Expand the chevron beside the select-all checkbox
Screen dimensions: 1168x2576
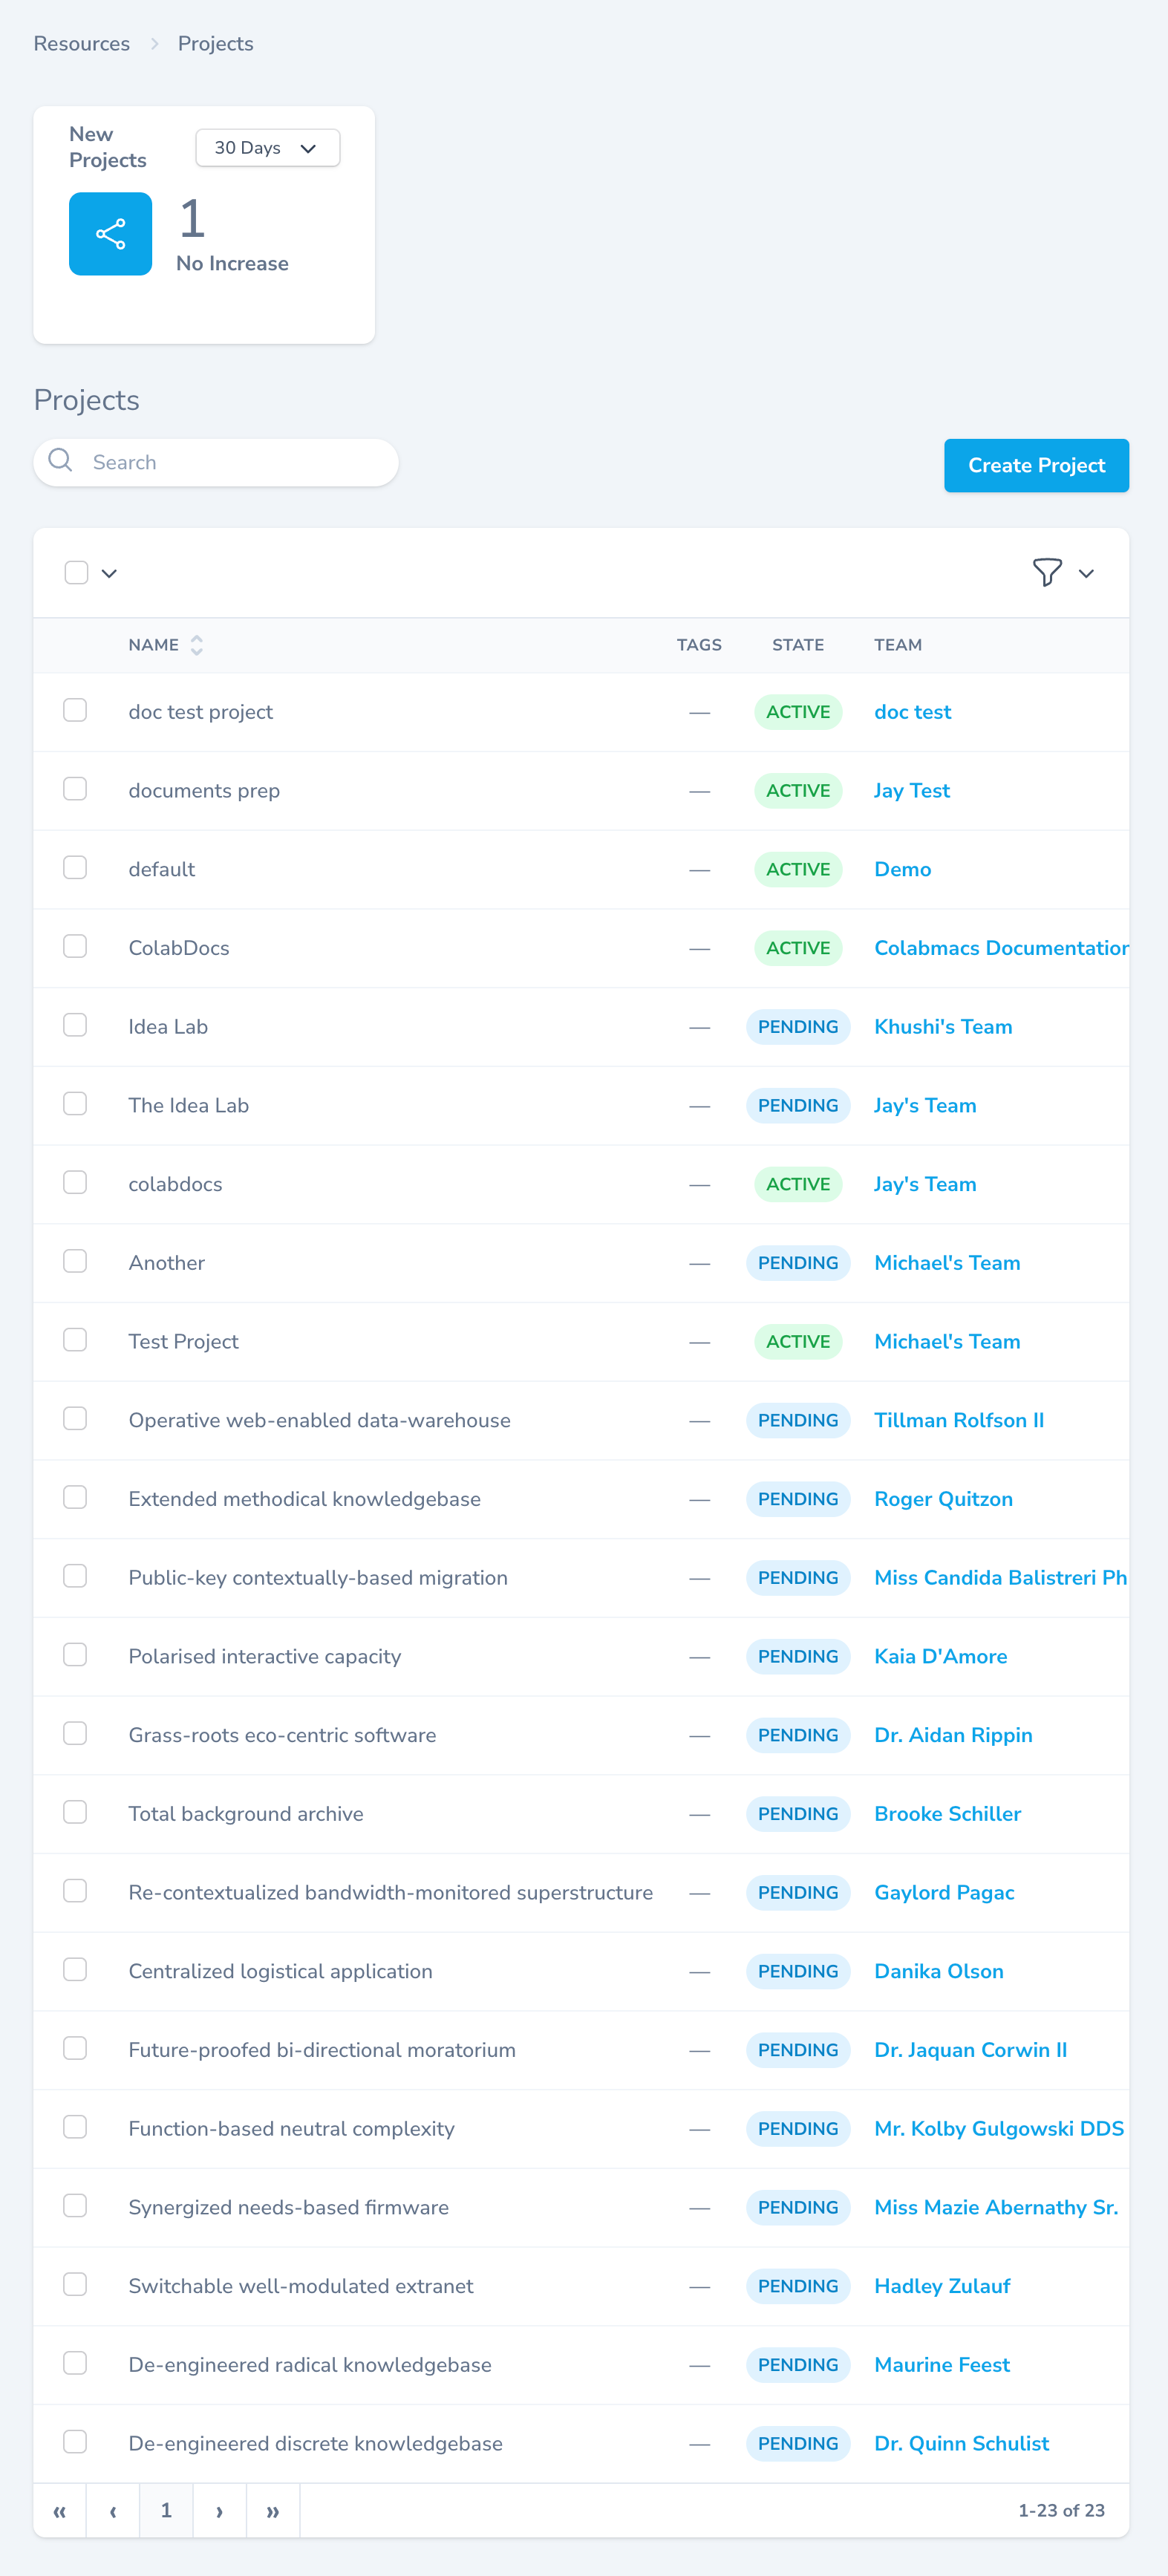[109, 573]
